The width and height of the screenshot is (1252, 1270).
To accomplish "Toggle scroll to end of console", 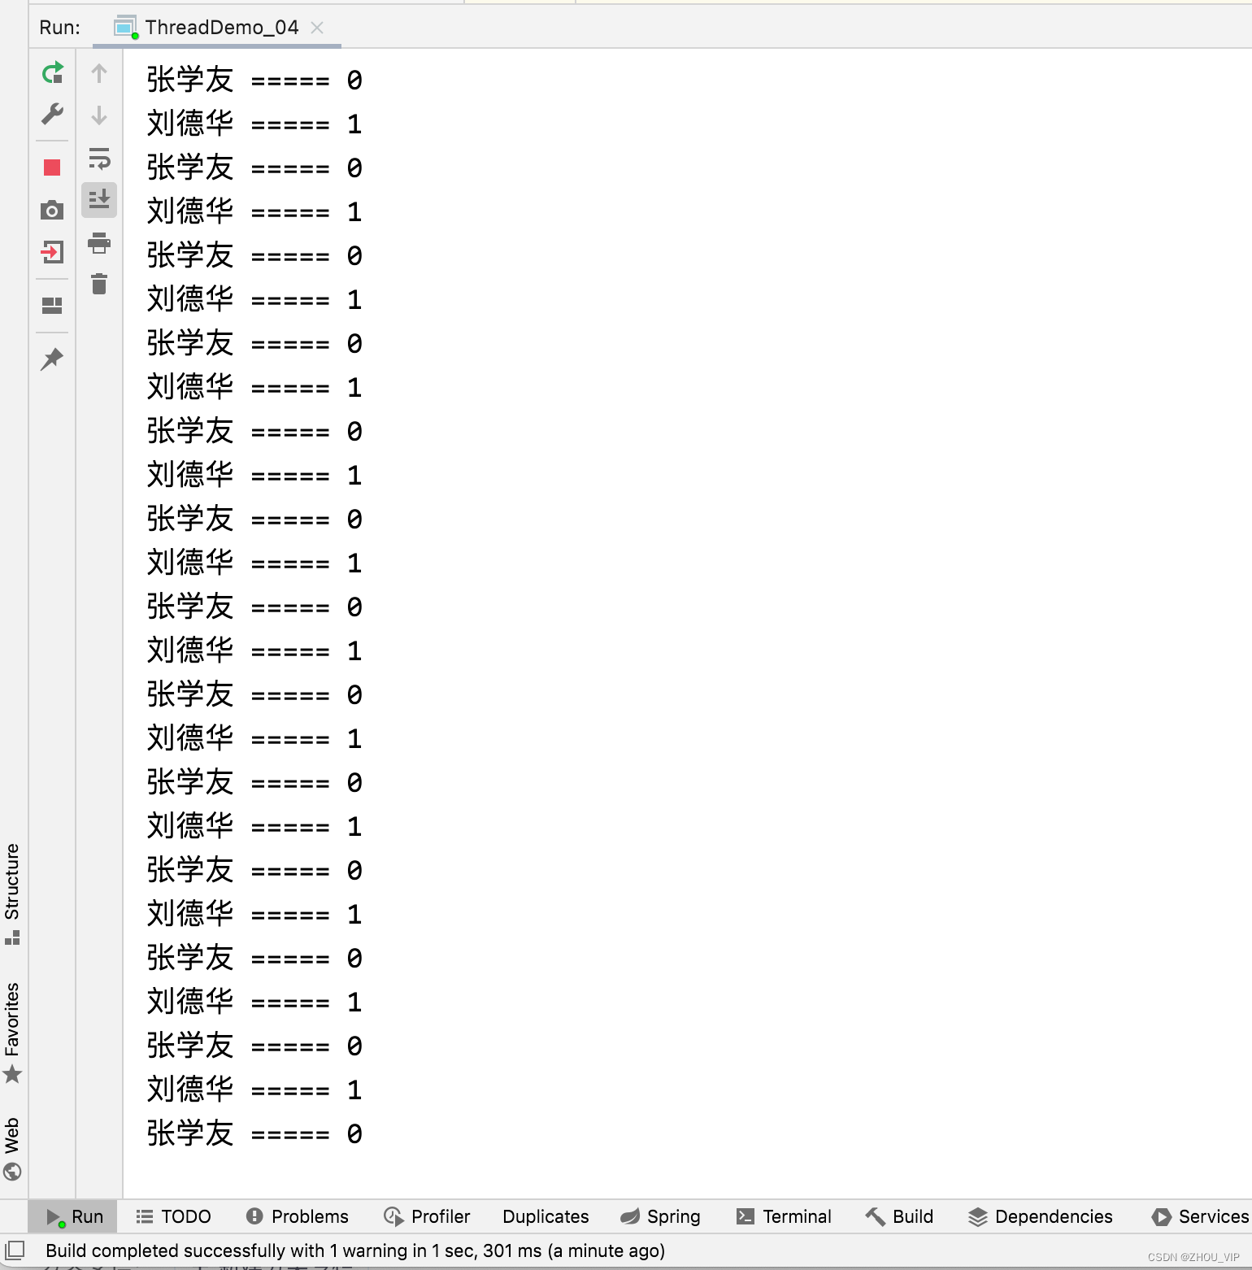I will pos(99,200).
